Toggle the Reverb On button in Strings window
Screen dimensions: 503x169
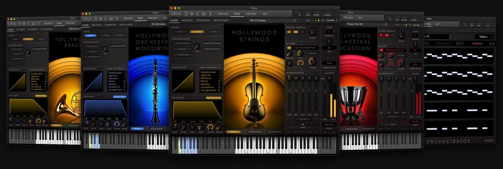click(x=289, y=48)
